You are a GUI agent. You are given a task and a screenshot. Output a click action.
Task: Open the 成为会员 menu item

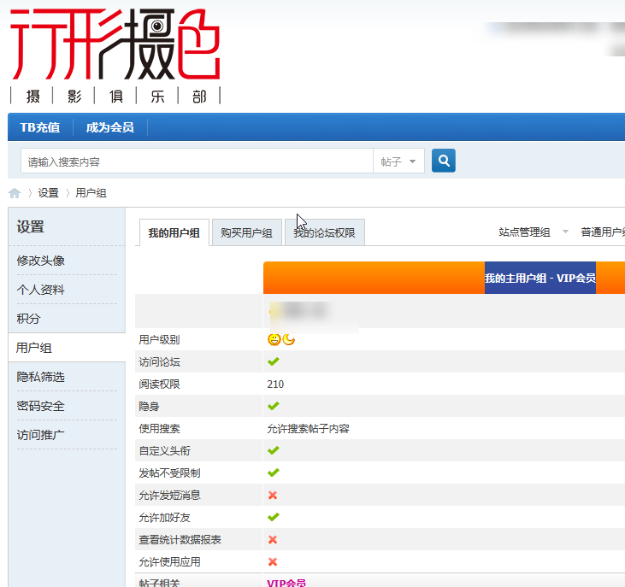point(110,127)
